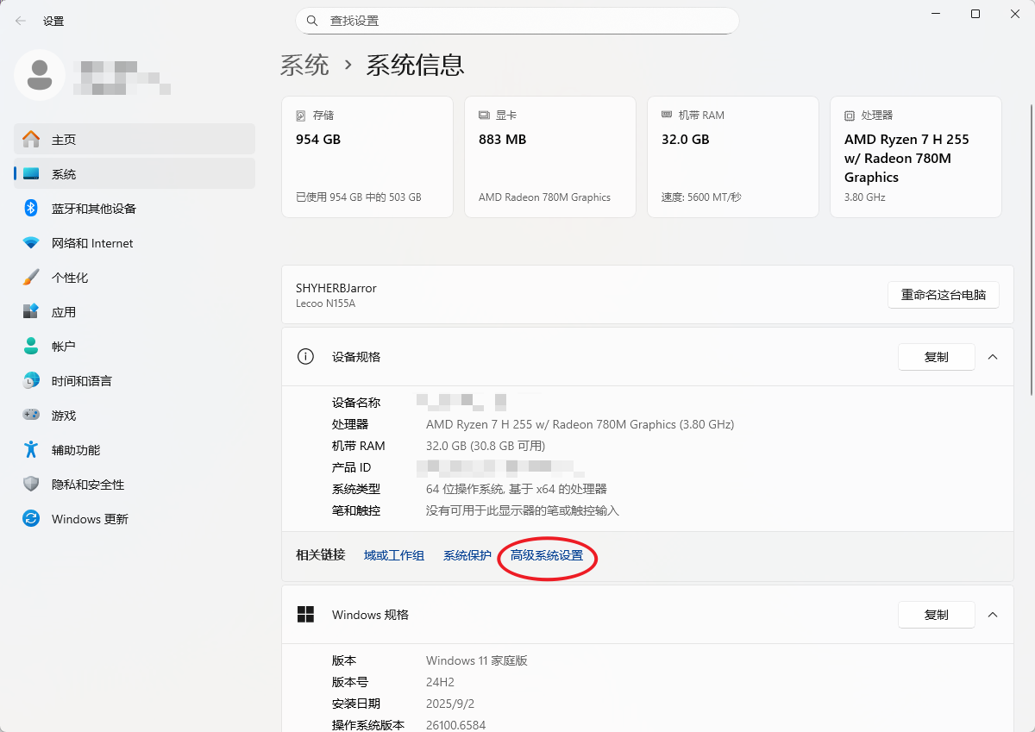This screenshot has width=1035, height=732.
Task: Click the Windows logo beside Windows 规格
Action: pos(305,614)
